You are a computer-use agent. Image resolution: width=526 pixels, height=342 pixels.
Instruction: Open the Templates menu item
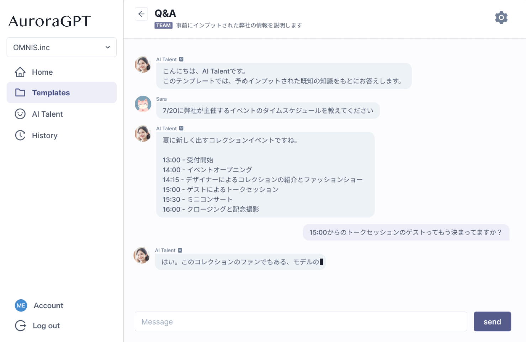(x=51, y=93)
